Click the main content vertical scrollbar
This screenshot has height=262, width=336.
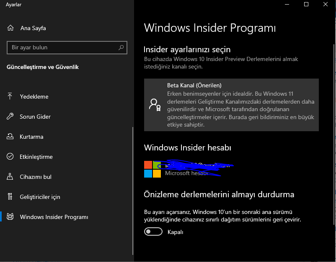tap(334, 135)
